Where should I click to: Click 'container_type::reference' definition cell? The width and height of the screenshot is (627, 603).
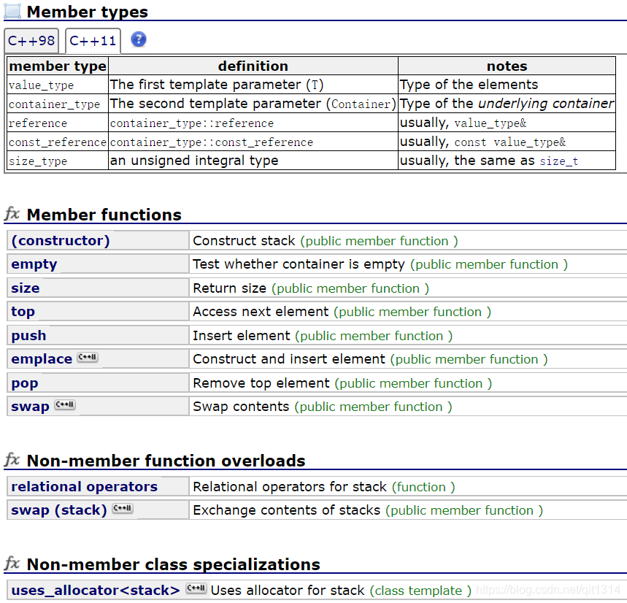[253, 123]
